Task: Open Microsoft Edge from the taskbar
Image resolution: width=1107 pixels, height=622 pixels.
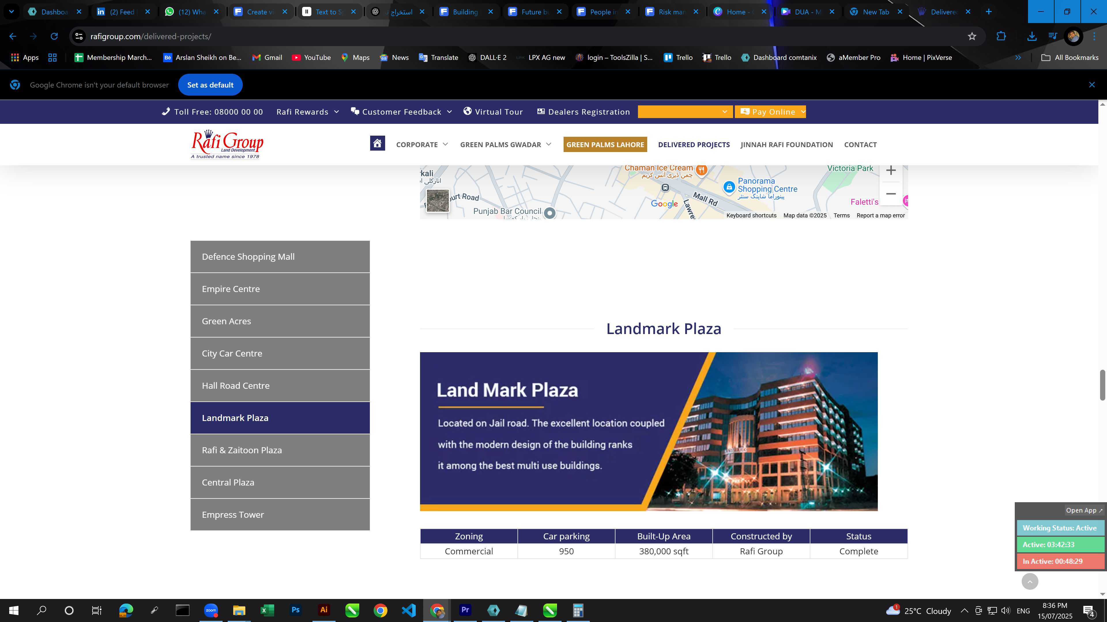Action: [126, 610]
